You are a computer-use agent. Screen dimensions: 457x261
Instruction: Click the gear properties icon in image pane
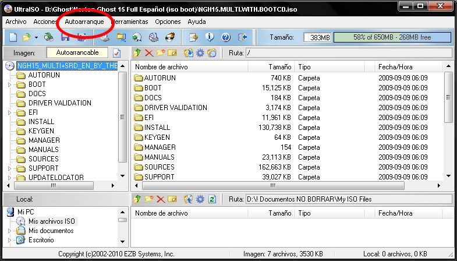(200, 53)
